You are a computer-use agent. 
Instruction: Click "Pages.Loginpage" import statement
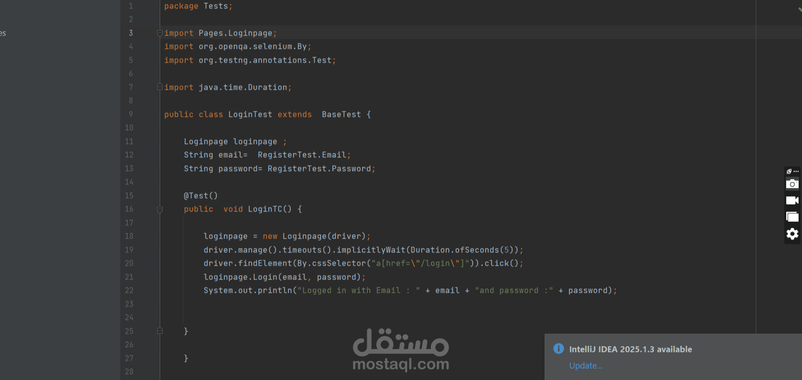(x=236, y=33)
